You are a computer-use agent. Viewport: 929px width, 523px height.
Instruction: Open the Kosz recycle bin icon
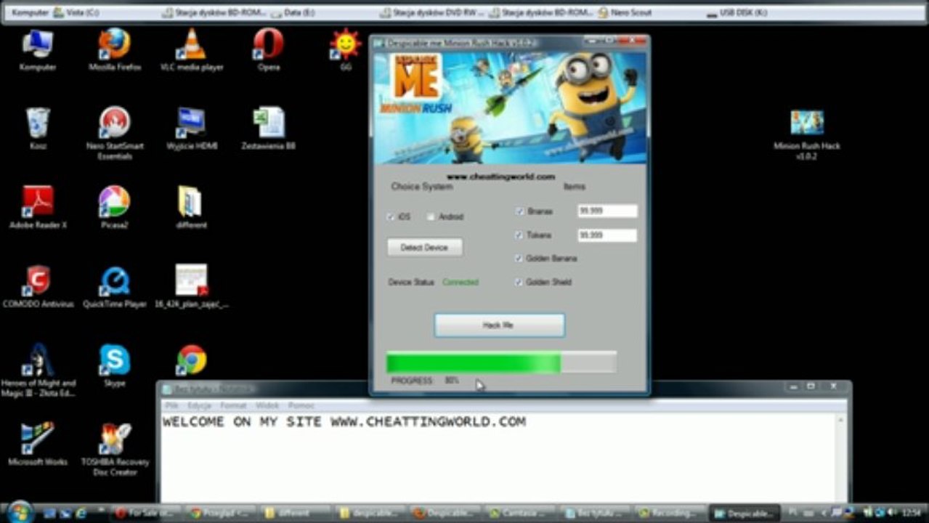coord(38,129)
